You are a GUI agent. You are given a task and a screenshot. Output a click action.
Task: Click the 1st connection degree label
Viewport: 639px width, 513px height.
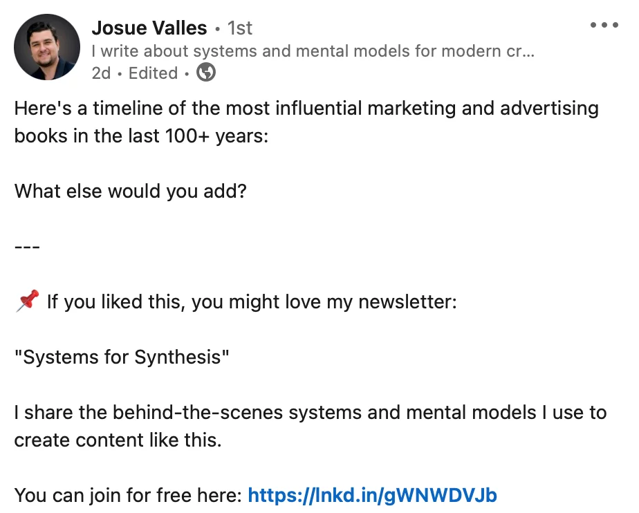click(x=239, y=28)
